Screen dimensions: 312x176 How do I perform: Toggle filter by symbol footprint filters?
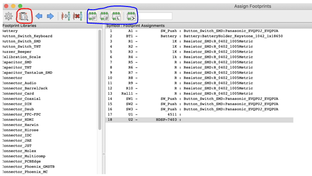tap(93, 16)
